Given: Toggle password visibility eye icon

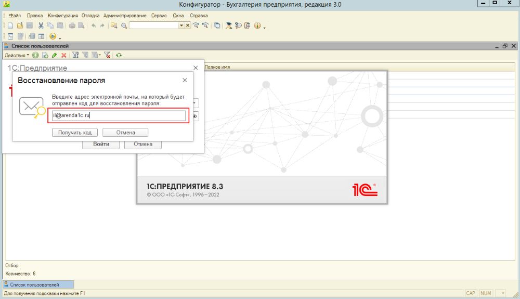Looking at the screenshot, I should [x=196, y=116].
